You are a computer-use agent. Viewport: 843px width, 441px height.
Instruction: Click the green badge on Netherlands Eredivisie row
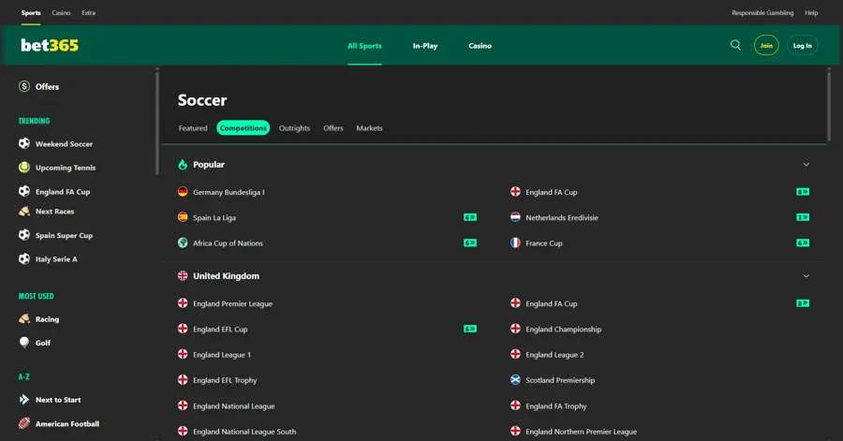tap(803, 217)
